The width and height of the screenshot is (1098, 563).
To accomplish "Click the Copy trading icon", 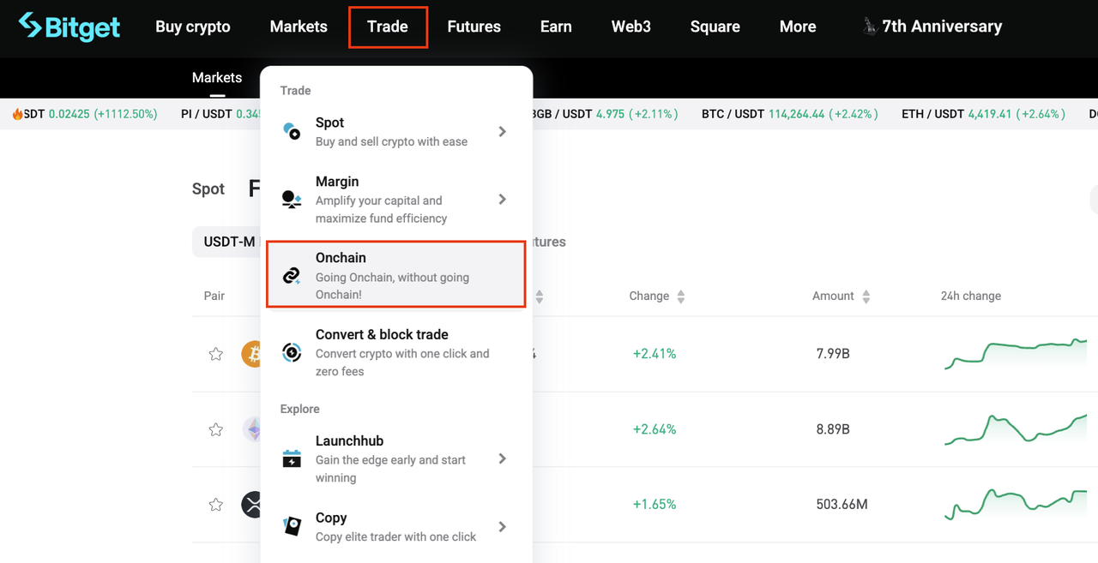I will click(292, 526).
